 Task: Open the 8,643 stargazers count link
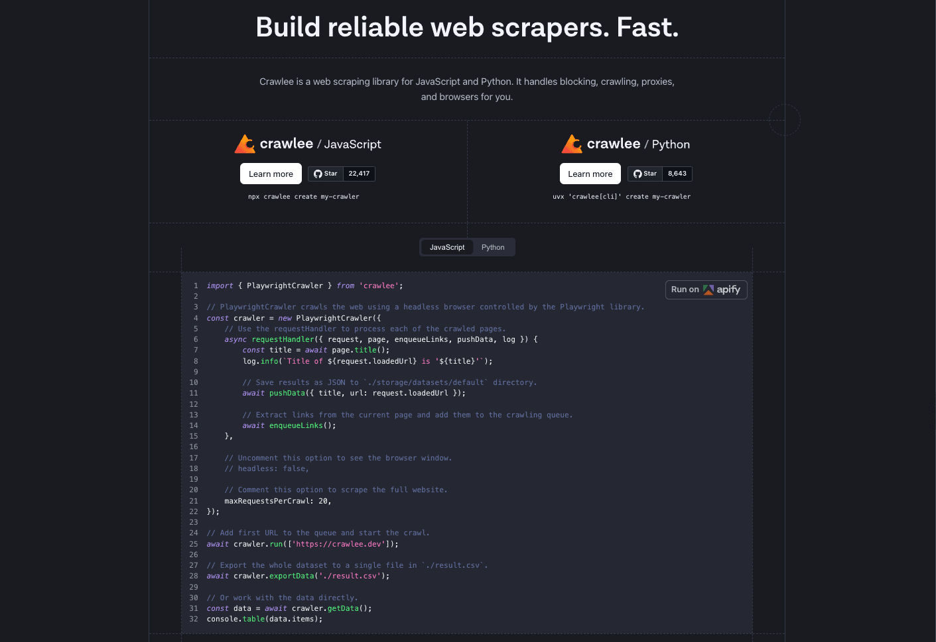point(677,174)
